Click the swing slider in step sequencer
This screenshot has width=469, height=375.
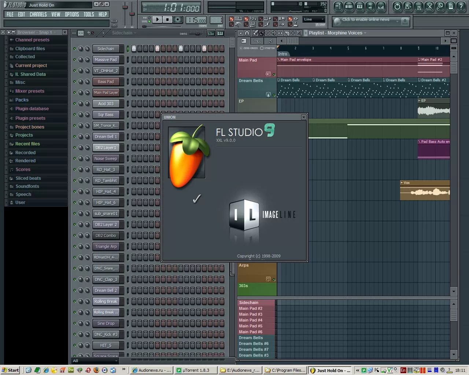pyautogui.click(x=196, y=33)
